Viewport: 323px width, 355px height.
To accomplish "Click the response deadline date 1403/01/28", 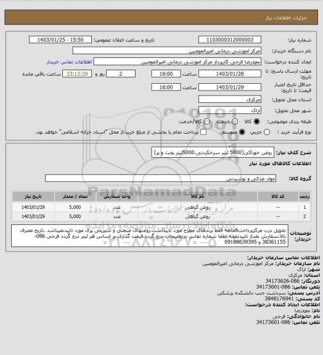I will coord(230,74).
